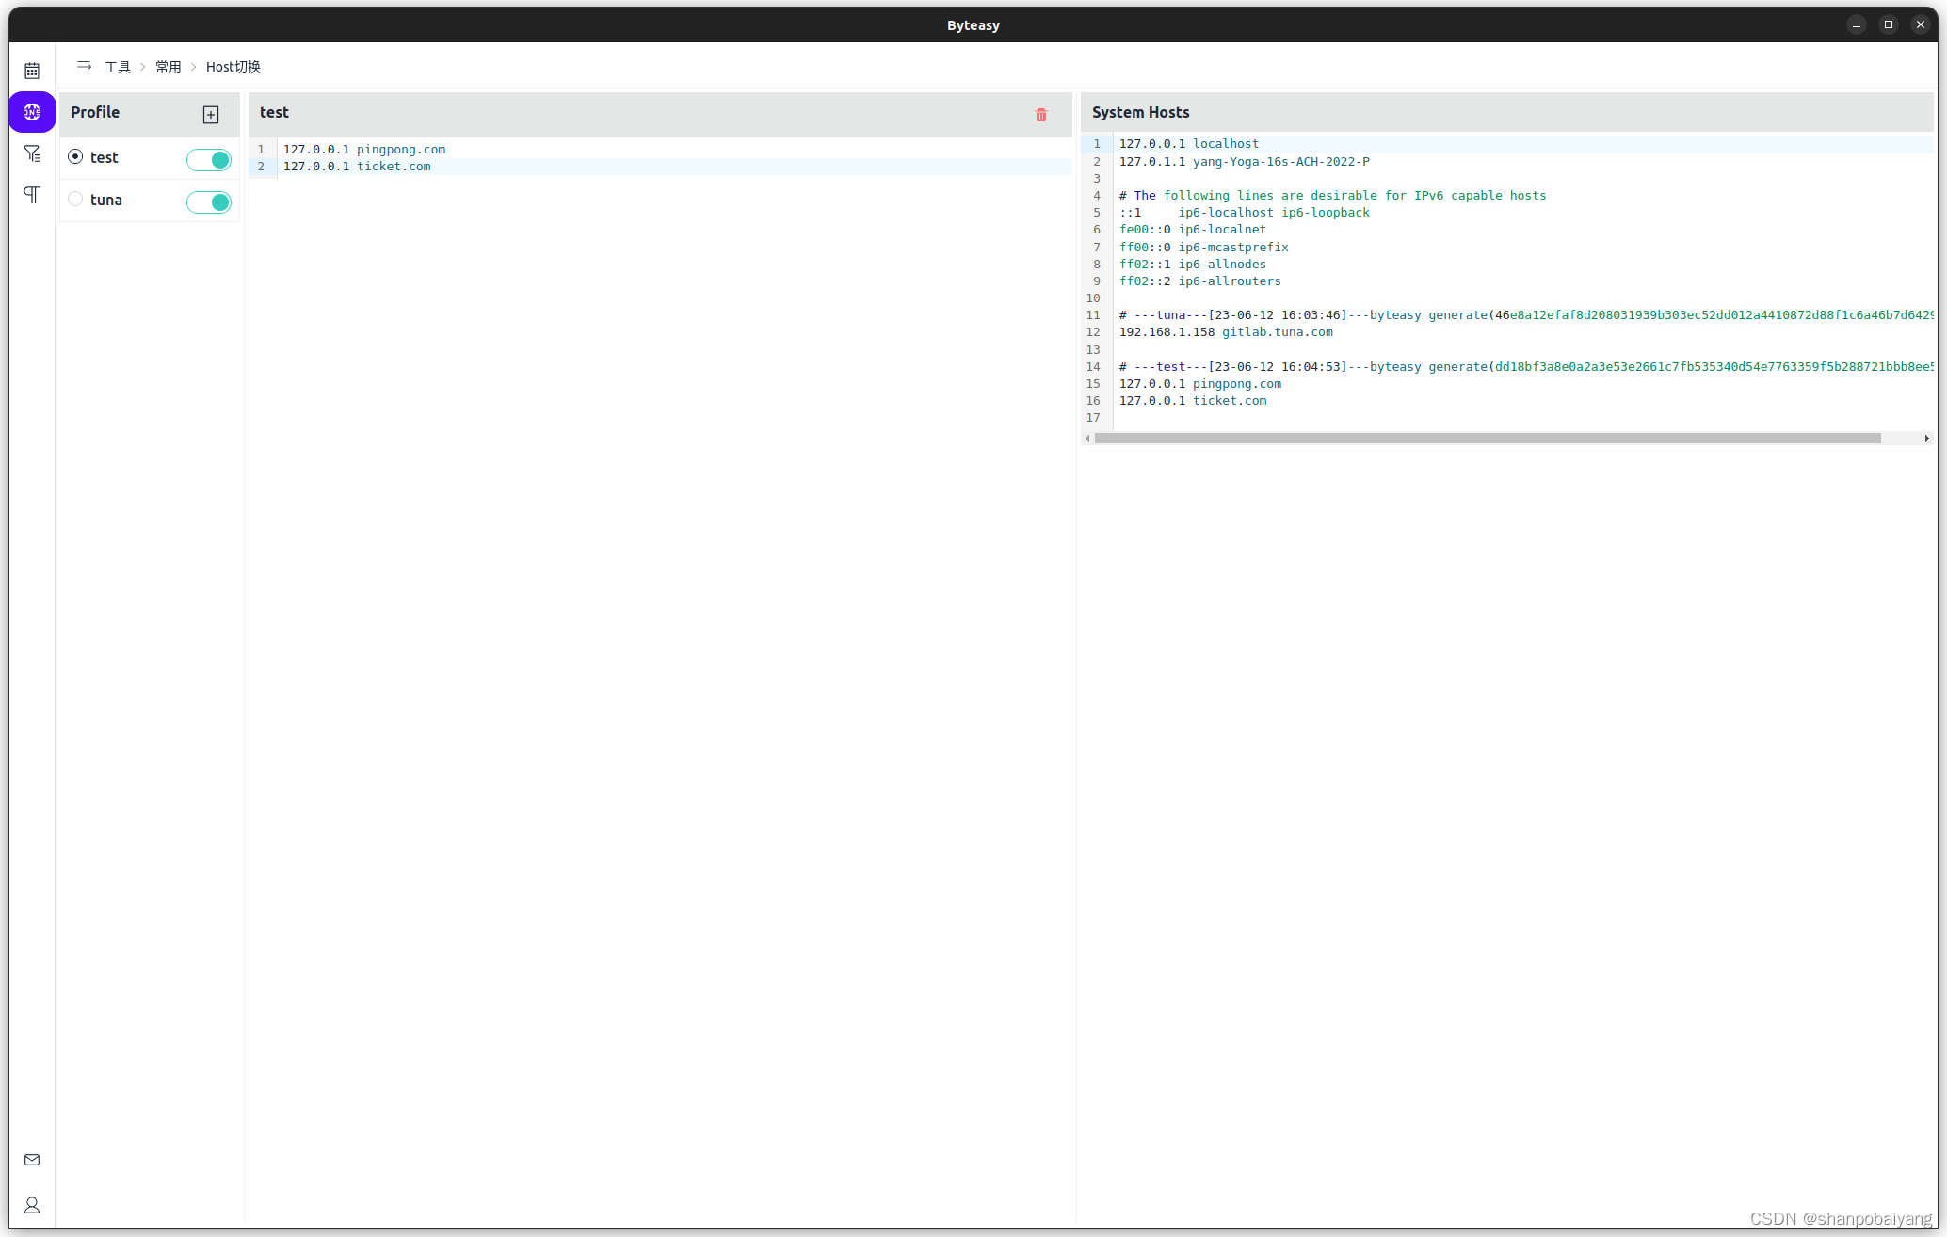Click the DNS host switch sidebar icon
The width and height of the screenshot is (1947, 1237).
32,112
